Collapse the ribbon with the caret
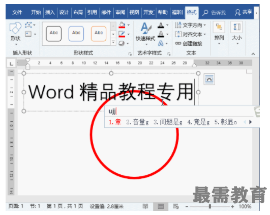Viewport: 270px width, 215px height. coord(253,54)
